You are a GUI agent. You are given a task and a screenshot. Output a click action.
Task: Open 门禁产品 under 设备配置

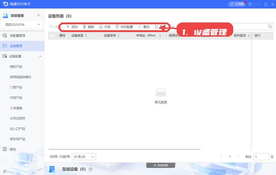point(16,87)
